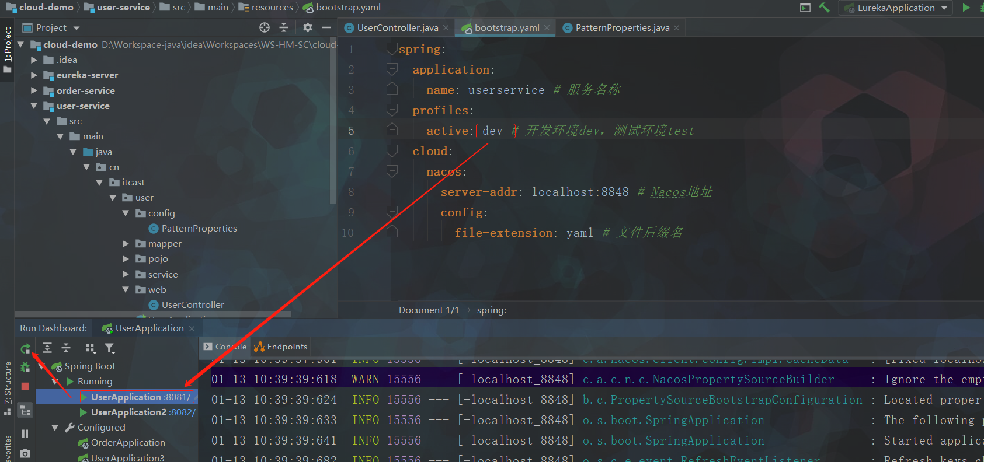
Task: Fold the spring: block at line 1
Action: click(392, 49)
